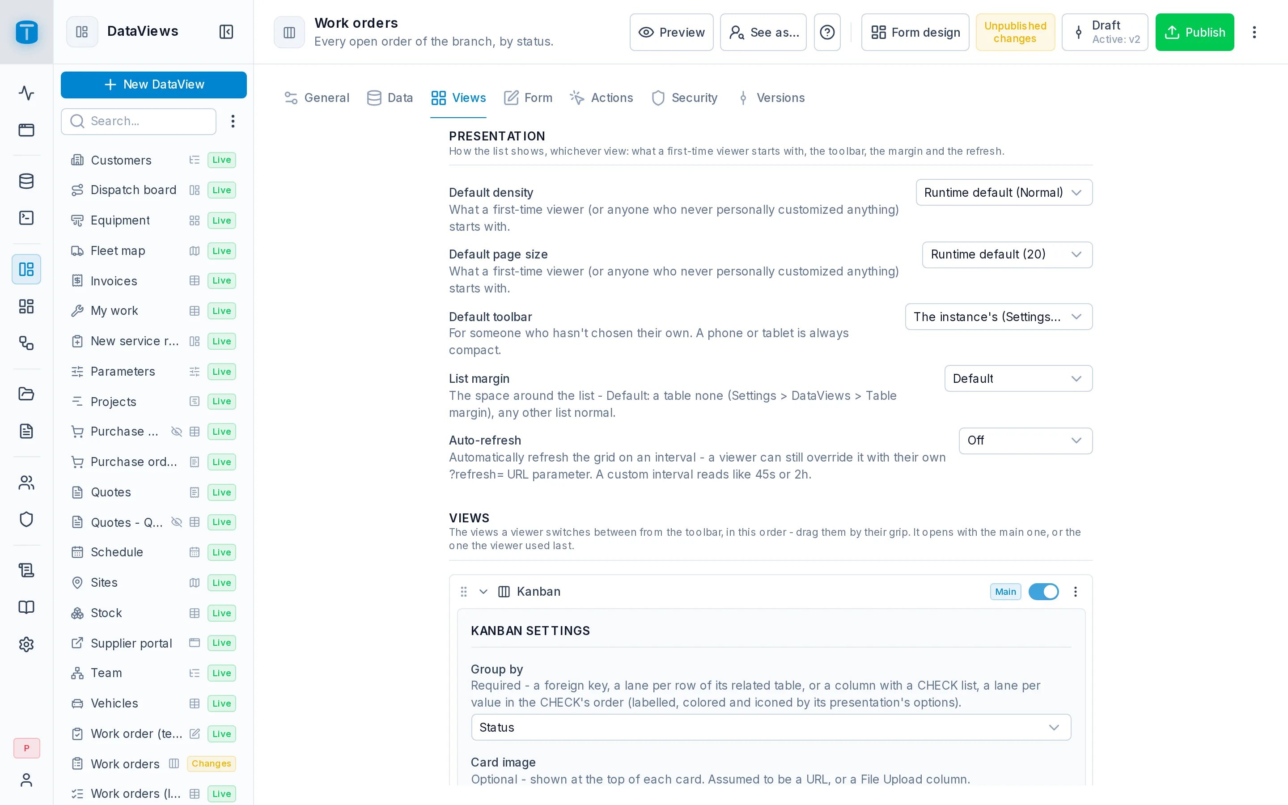Click the Draft Active v2 version button
Image resolution: width=1288 pixels, height=805 pixels.
tap(1104, 33)
